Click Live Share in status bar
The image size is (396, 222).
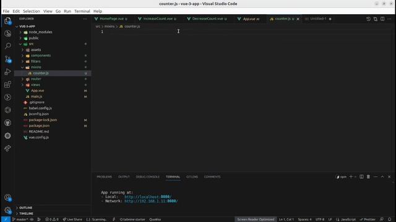(72, 220)
